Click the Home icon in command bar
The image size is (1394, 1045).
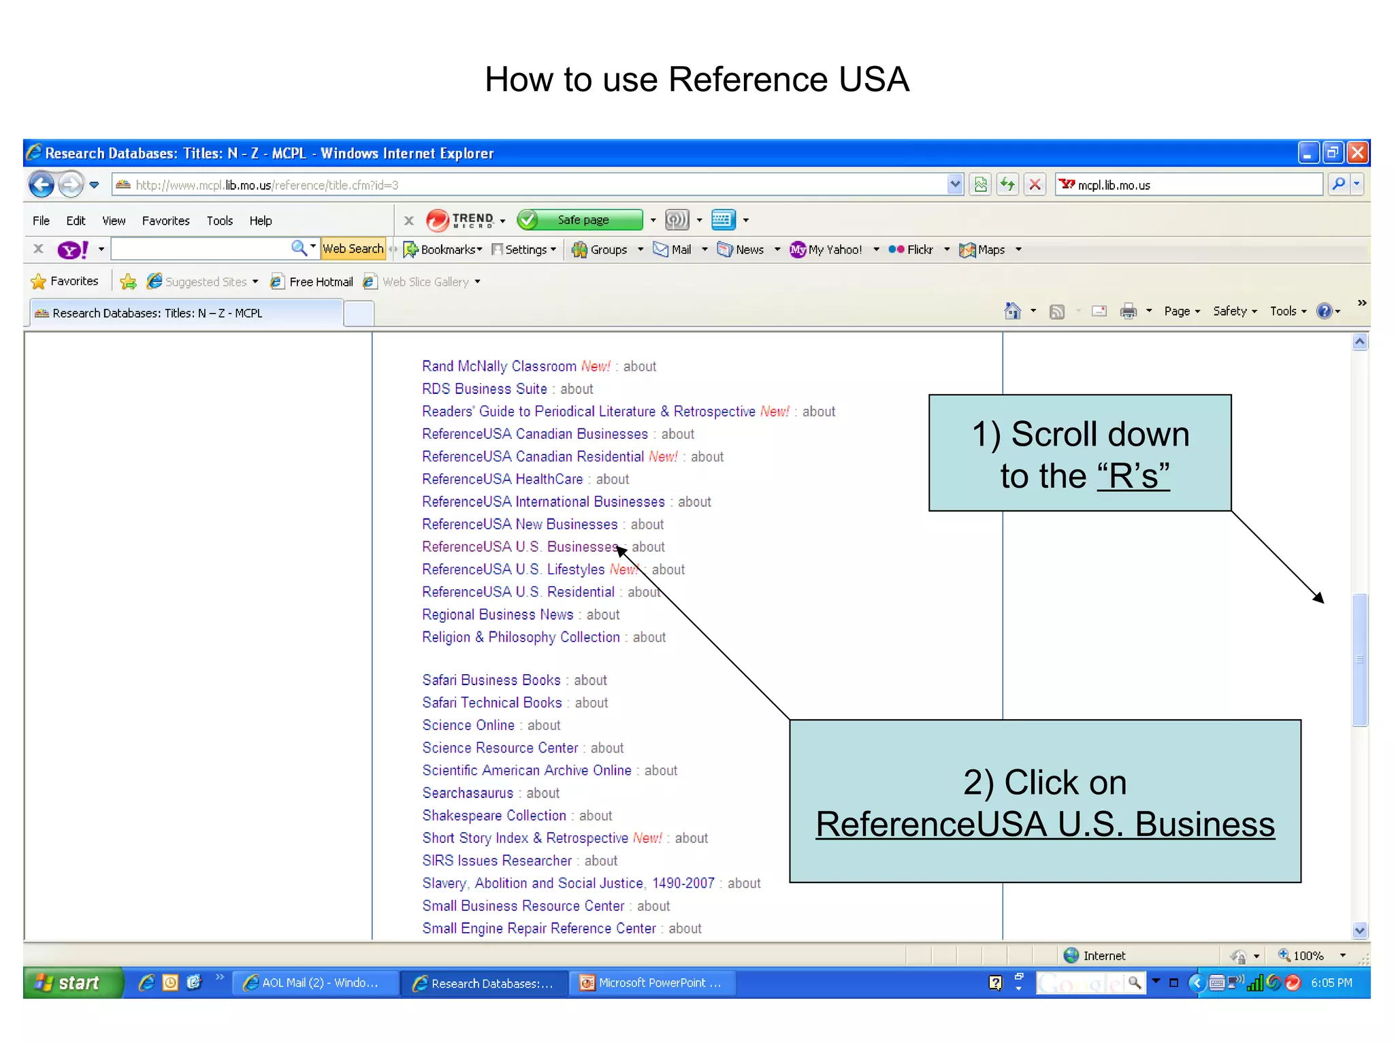1013,311
